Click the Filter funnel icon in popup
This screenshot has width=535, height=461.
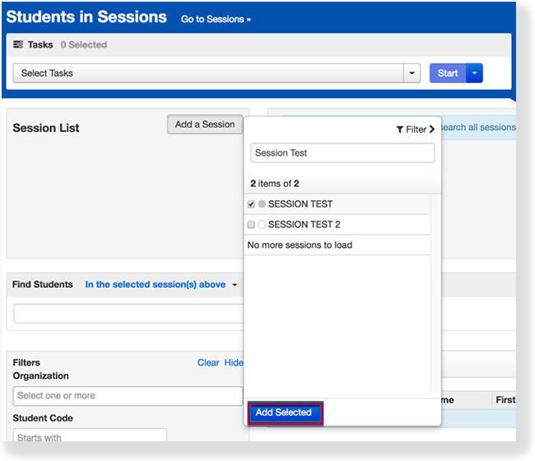click(400, 130)
